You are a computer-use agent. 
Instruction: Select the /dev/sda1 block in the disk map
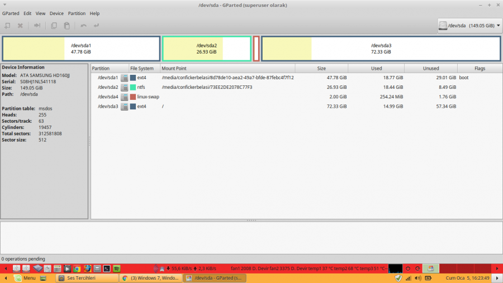[81, 49]
